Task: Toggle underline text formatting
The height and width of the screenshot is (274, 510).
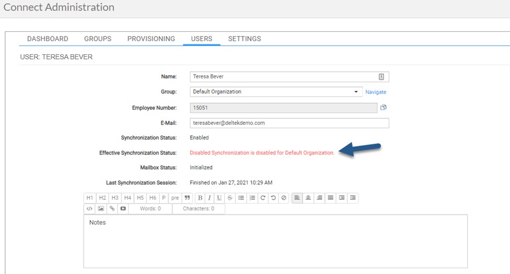Action: click(x=219, y=198)
